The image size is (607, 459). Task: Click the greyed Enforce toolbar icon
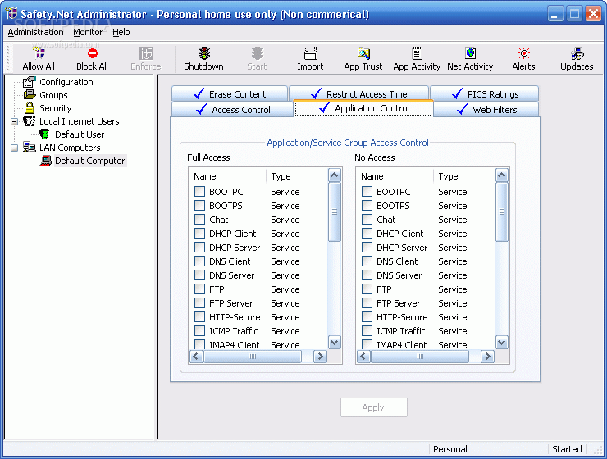[x=146, y=53]
